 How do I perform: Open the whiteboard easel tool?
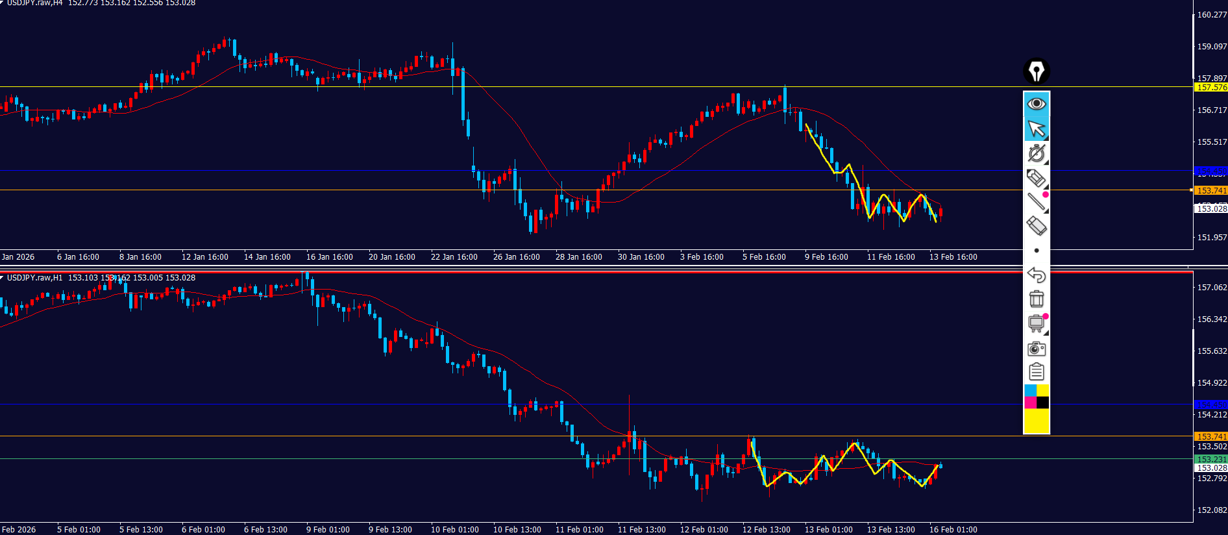(x=1037, y=323)
